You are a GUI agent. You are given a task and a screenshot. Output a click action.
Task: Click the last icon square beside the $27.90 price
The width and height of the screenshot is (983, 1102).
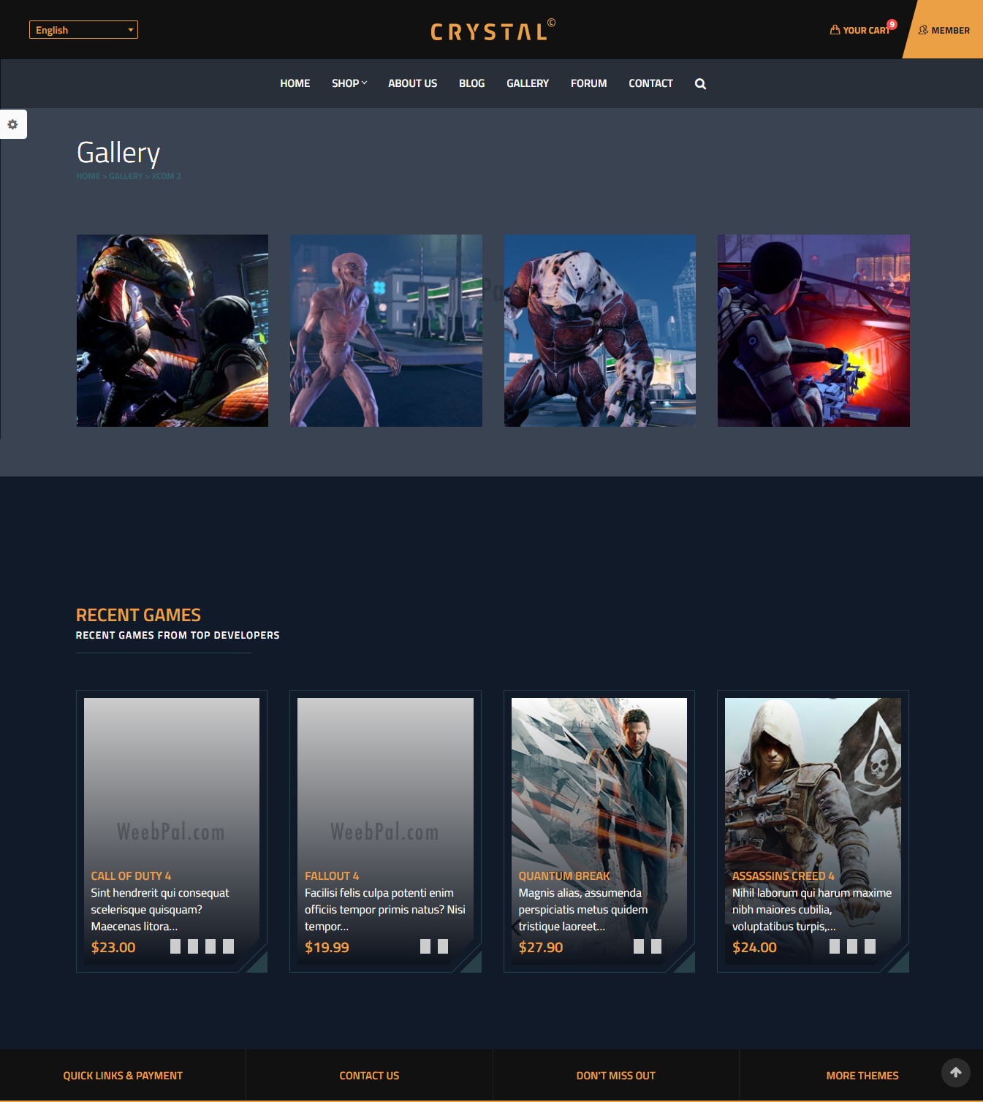click(656, 946)
